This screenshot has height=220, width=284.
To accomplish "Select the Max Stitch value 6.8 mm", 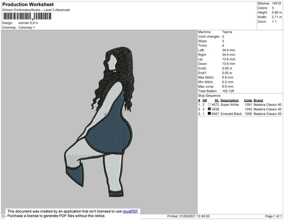I will [x=228, y=77].
